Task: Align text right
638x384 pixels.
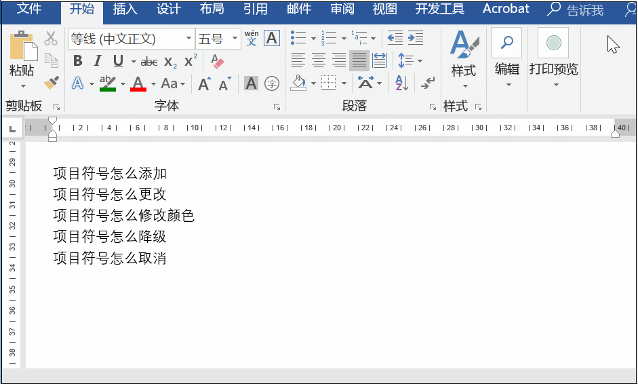Action: 339,60
